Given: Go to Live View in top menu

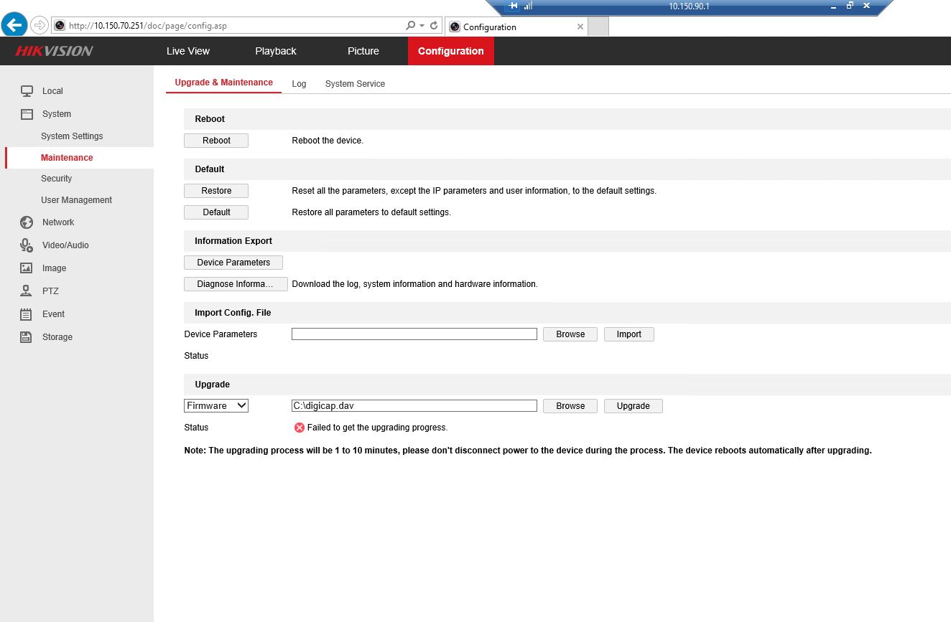Looking at the screenshot, I should point(188,51).
